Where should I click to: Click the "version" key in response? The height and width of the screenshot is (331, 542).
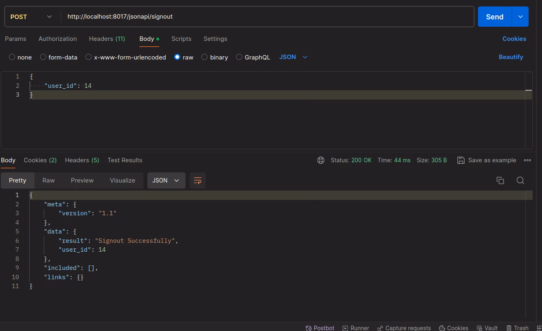point(75,213)
